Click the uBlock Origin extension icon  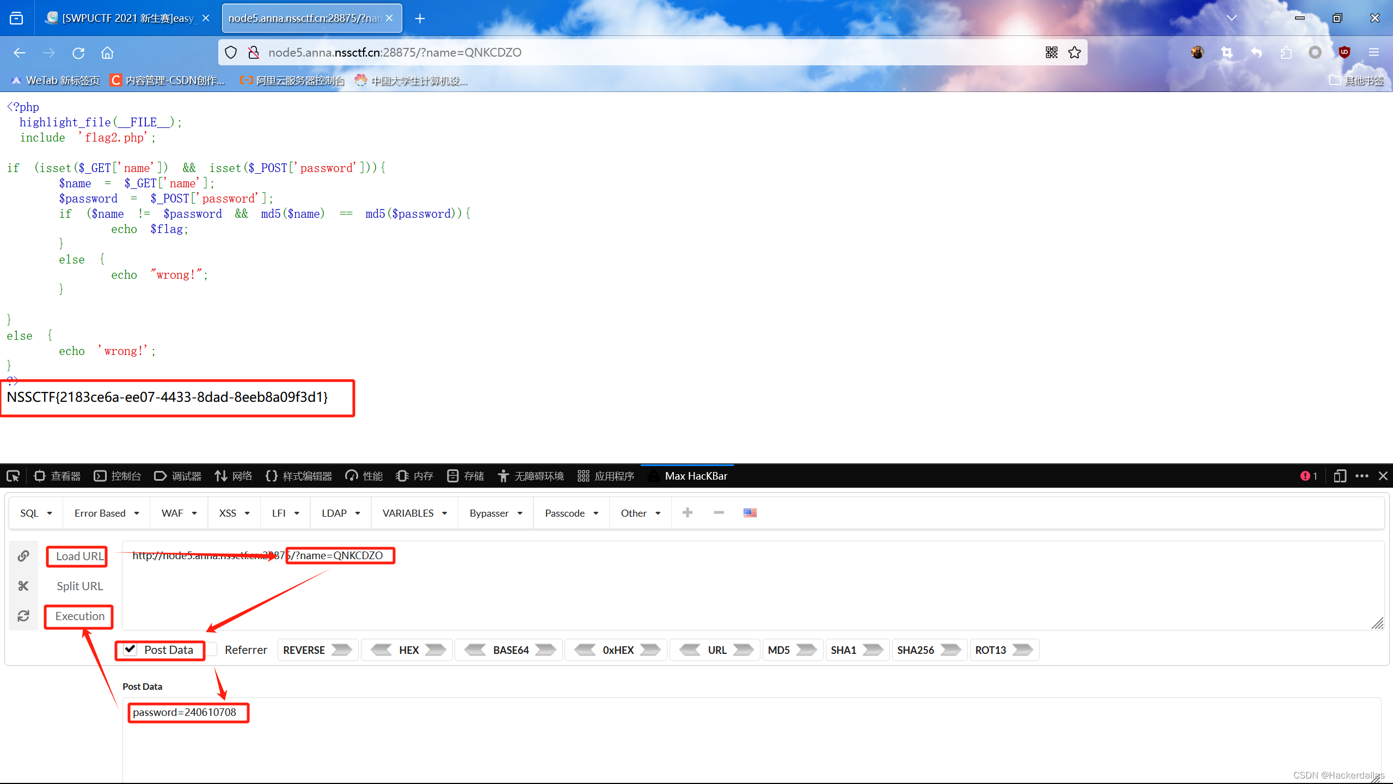1345,52
